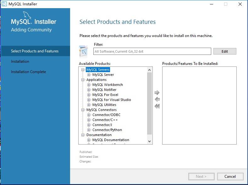Click the add-product right arrow icon

pyautogui.click(x=157, y=92)
